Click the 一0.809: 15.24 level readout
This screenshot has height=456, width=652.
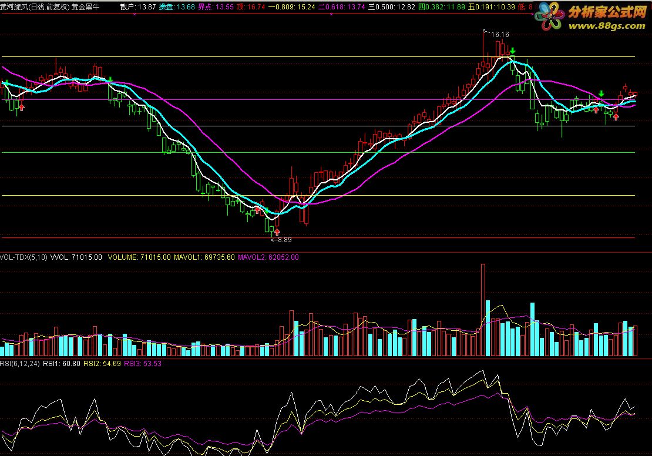tap(291, 6)
